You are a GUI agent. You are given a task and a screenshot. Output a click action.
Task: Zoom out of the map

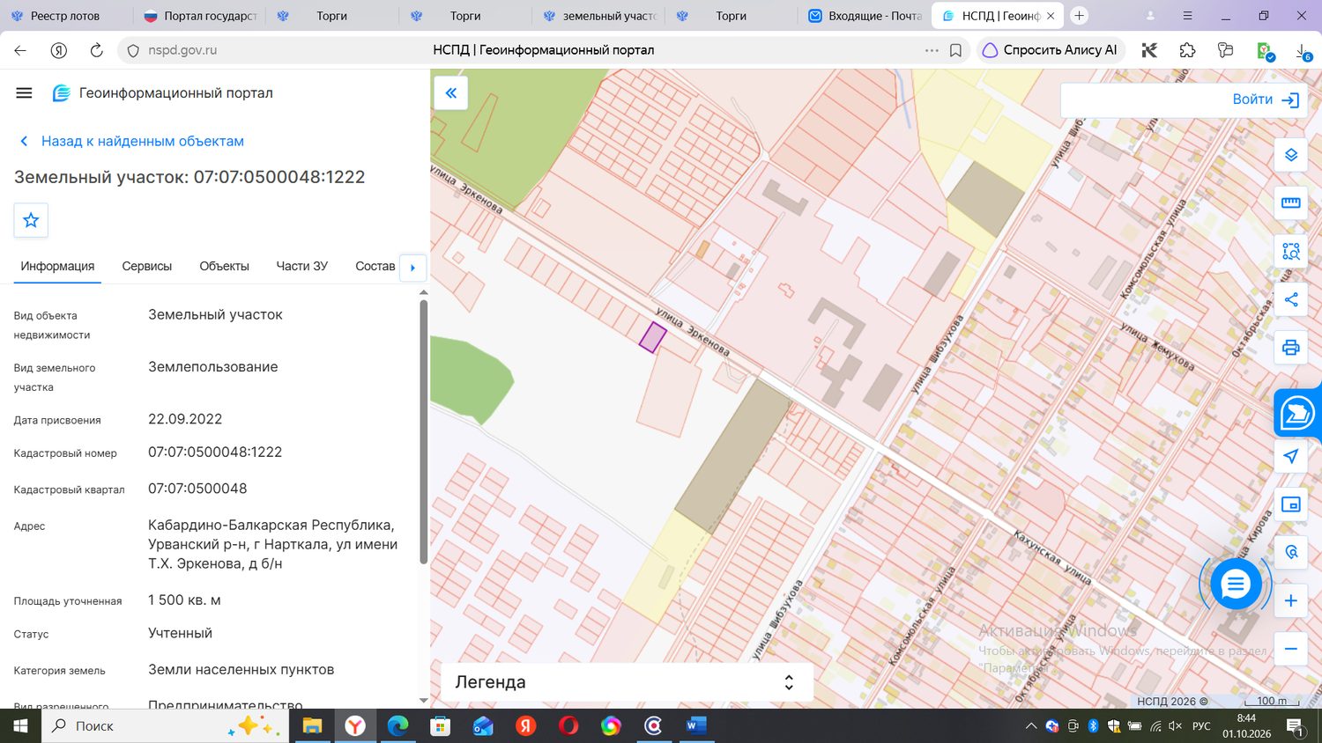pyautogui.click(x=1290, y=649)
